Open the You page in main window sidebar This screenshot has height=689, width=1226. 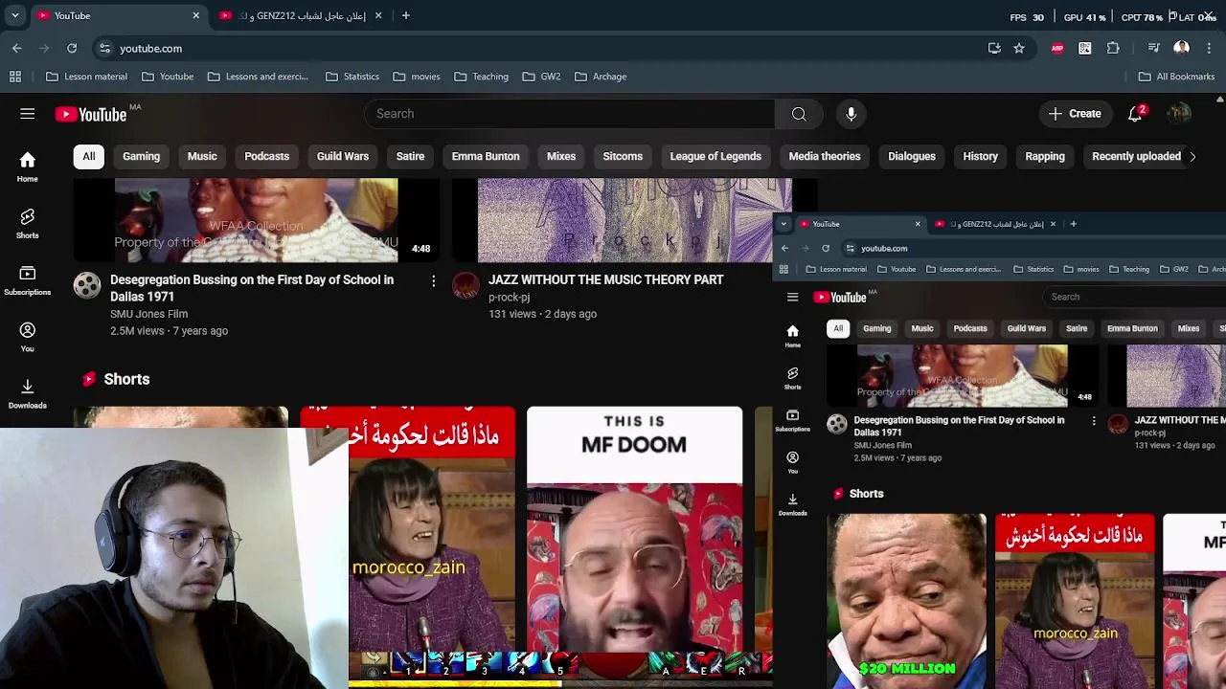[x=27, y=337]
